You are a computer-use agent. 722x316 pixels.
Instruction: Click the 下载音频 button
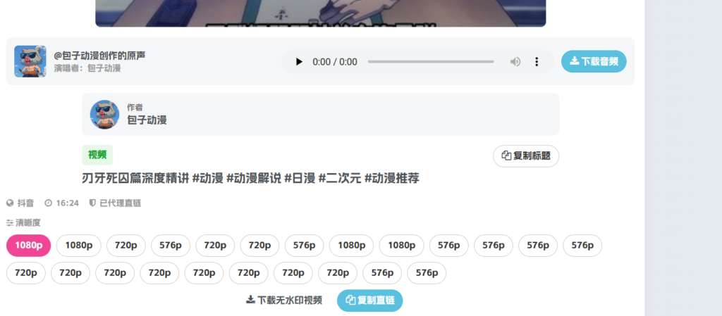(594, 61)
